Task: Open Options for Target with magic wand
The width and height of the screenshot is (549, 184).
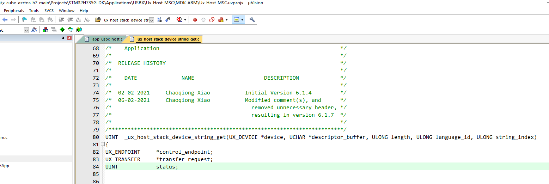Action: 34,30
